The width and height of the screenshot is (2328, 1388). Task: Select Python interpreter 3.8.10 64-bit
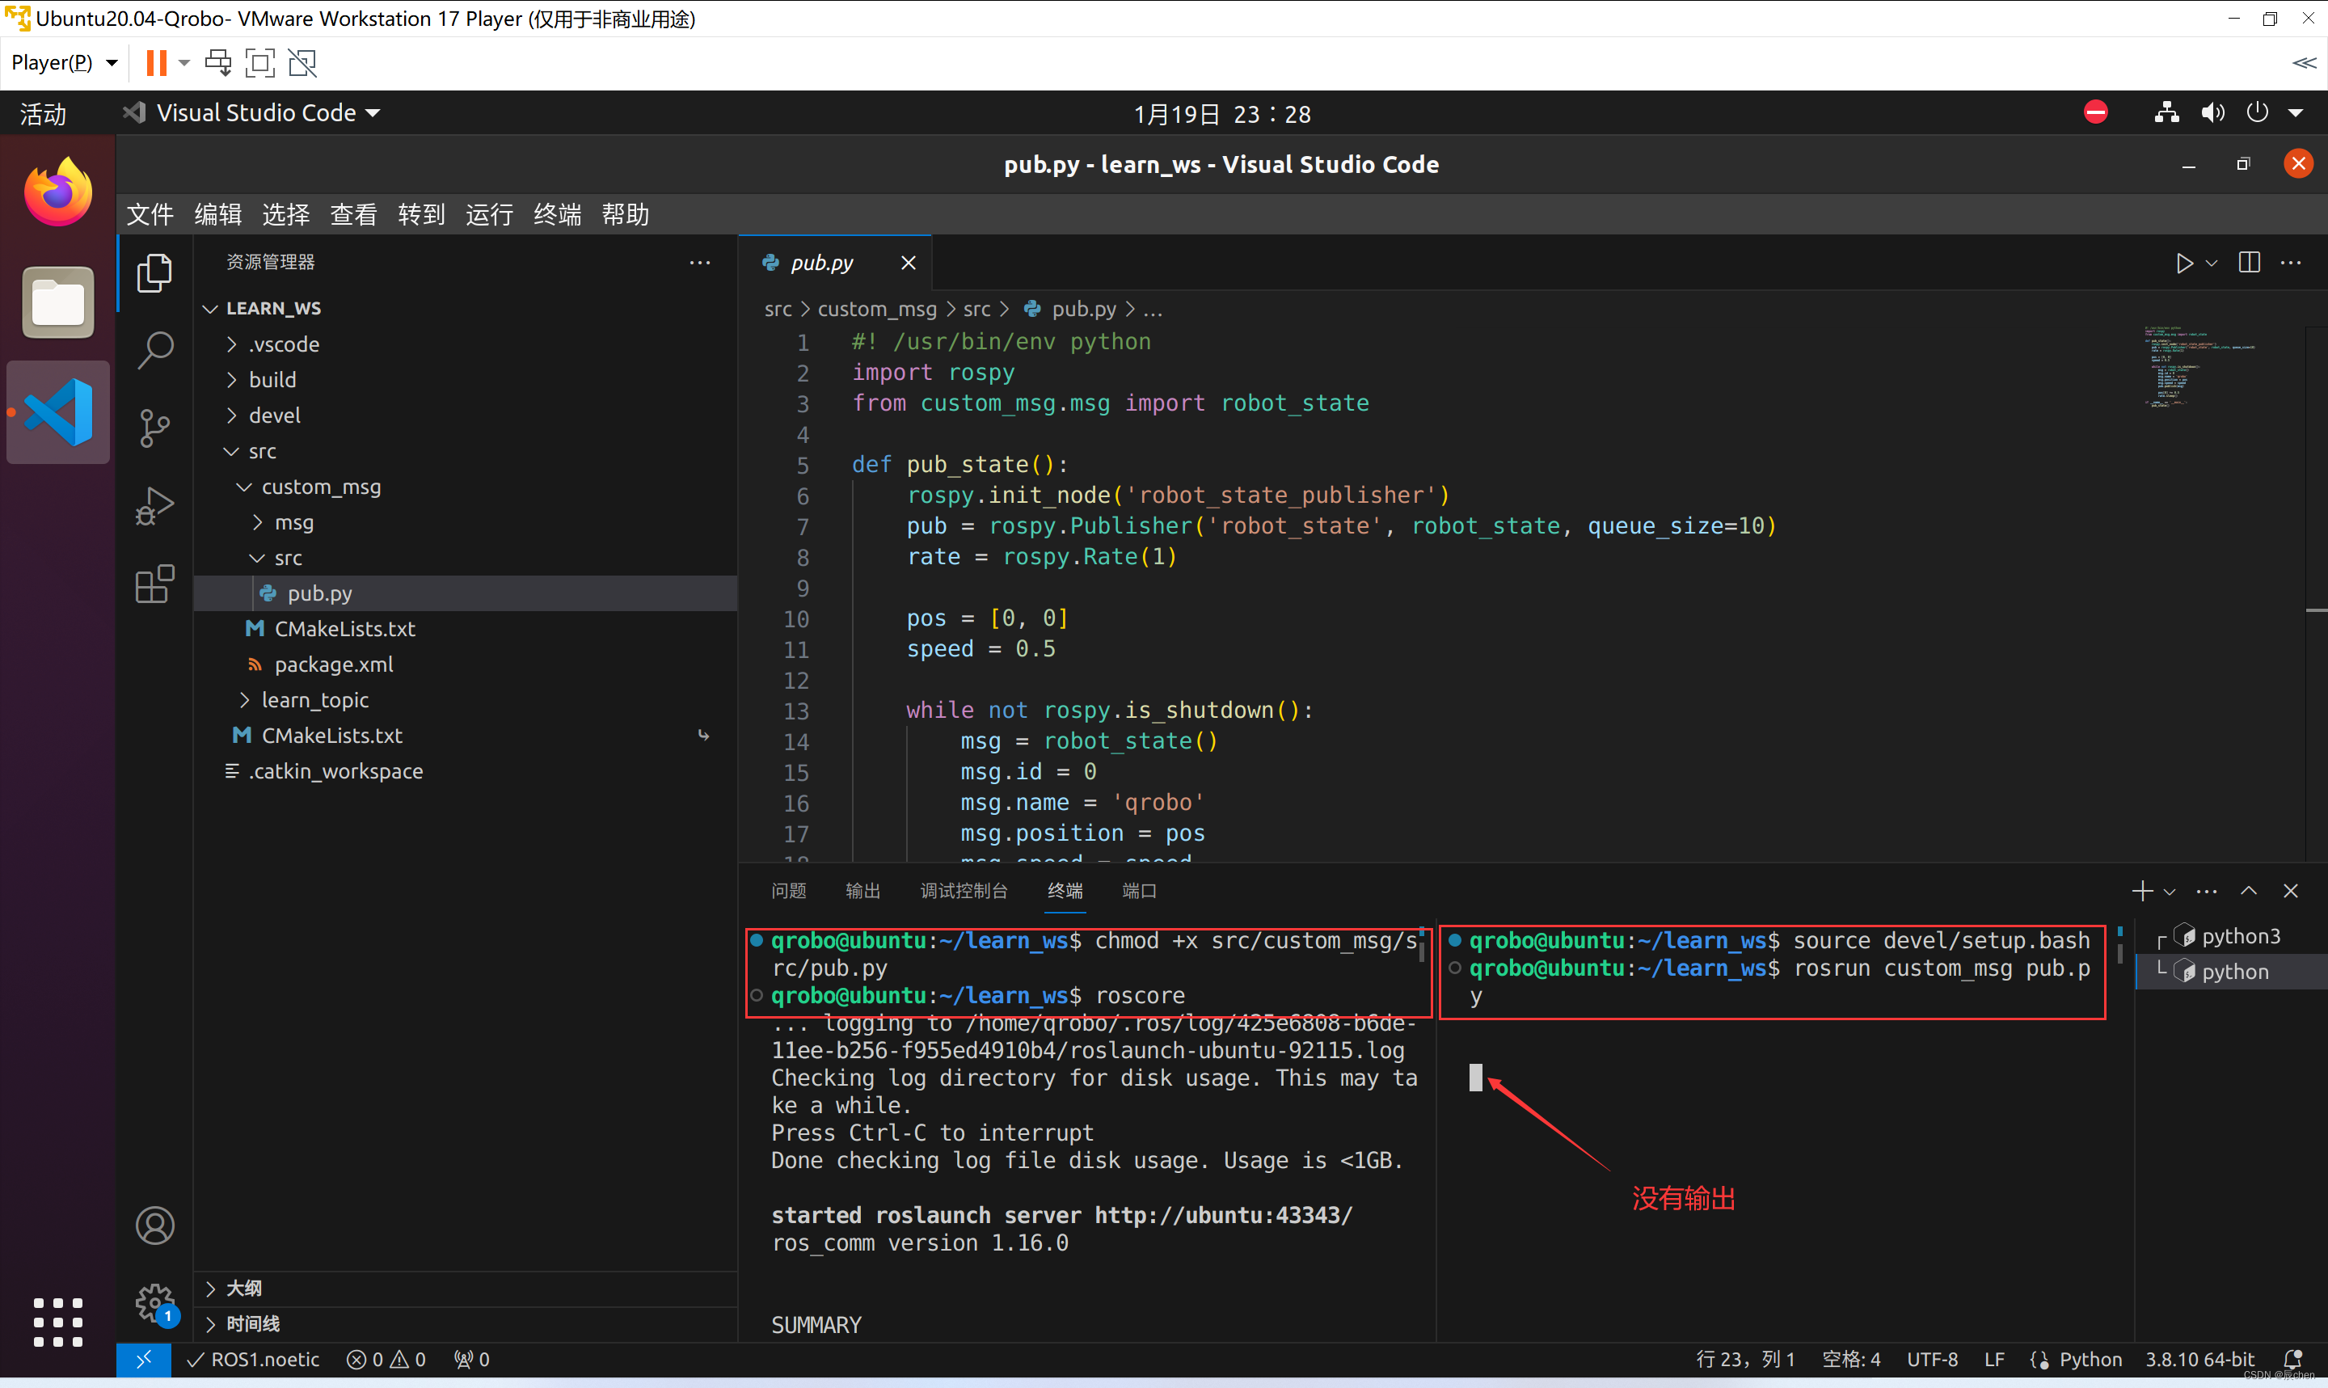(2200, 1360)
